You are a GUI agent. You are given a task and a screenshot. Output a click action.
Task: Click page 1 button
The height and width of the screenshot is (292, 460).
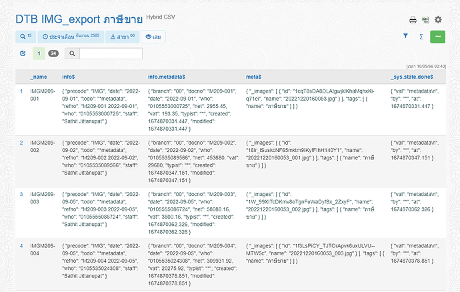coord(39,53)
